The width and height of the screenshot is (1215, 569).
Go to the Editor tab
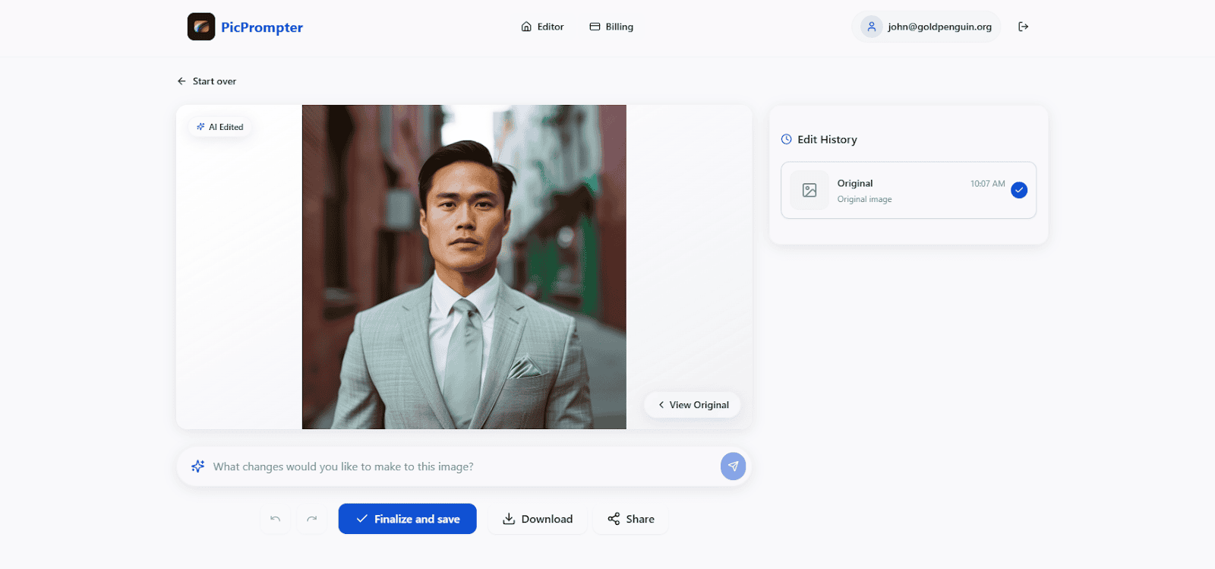point(542,27)
